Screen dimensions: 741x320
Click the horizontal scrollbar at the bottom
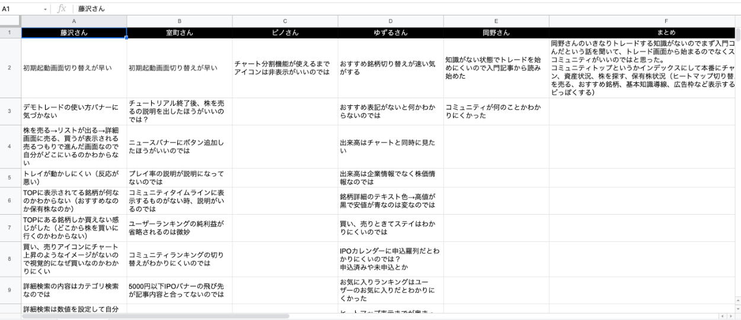click(155, 316)
